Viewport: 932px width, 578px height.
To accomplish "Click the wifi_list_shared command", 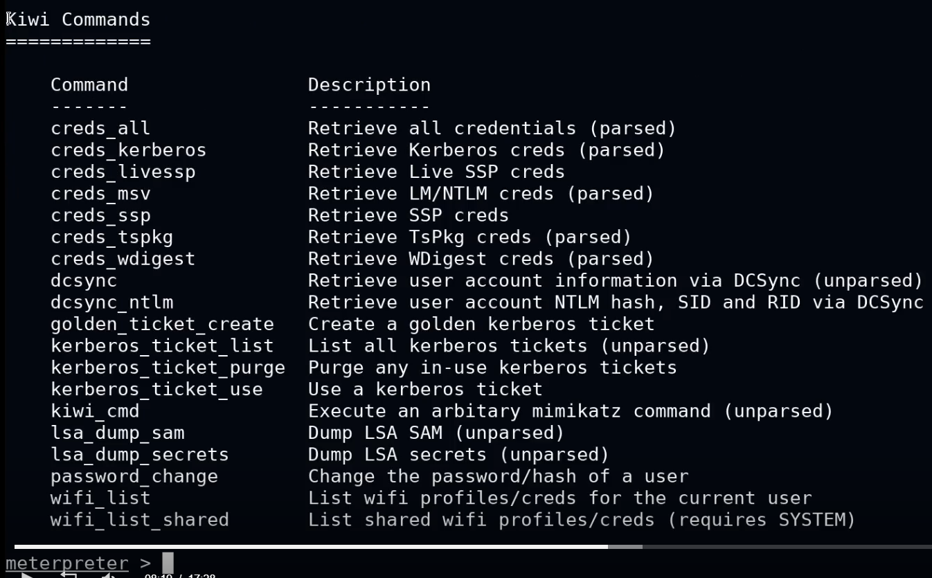I will tap(140, 520).
